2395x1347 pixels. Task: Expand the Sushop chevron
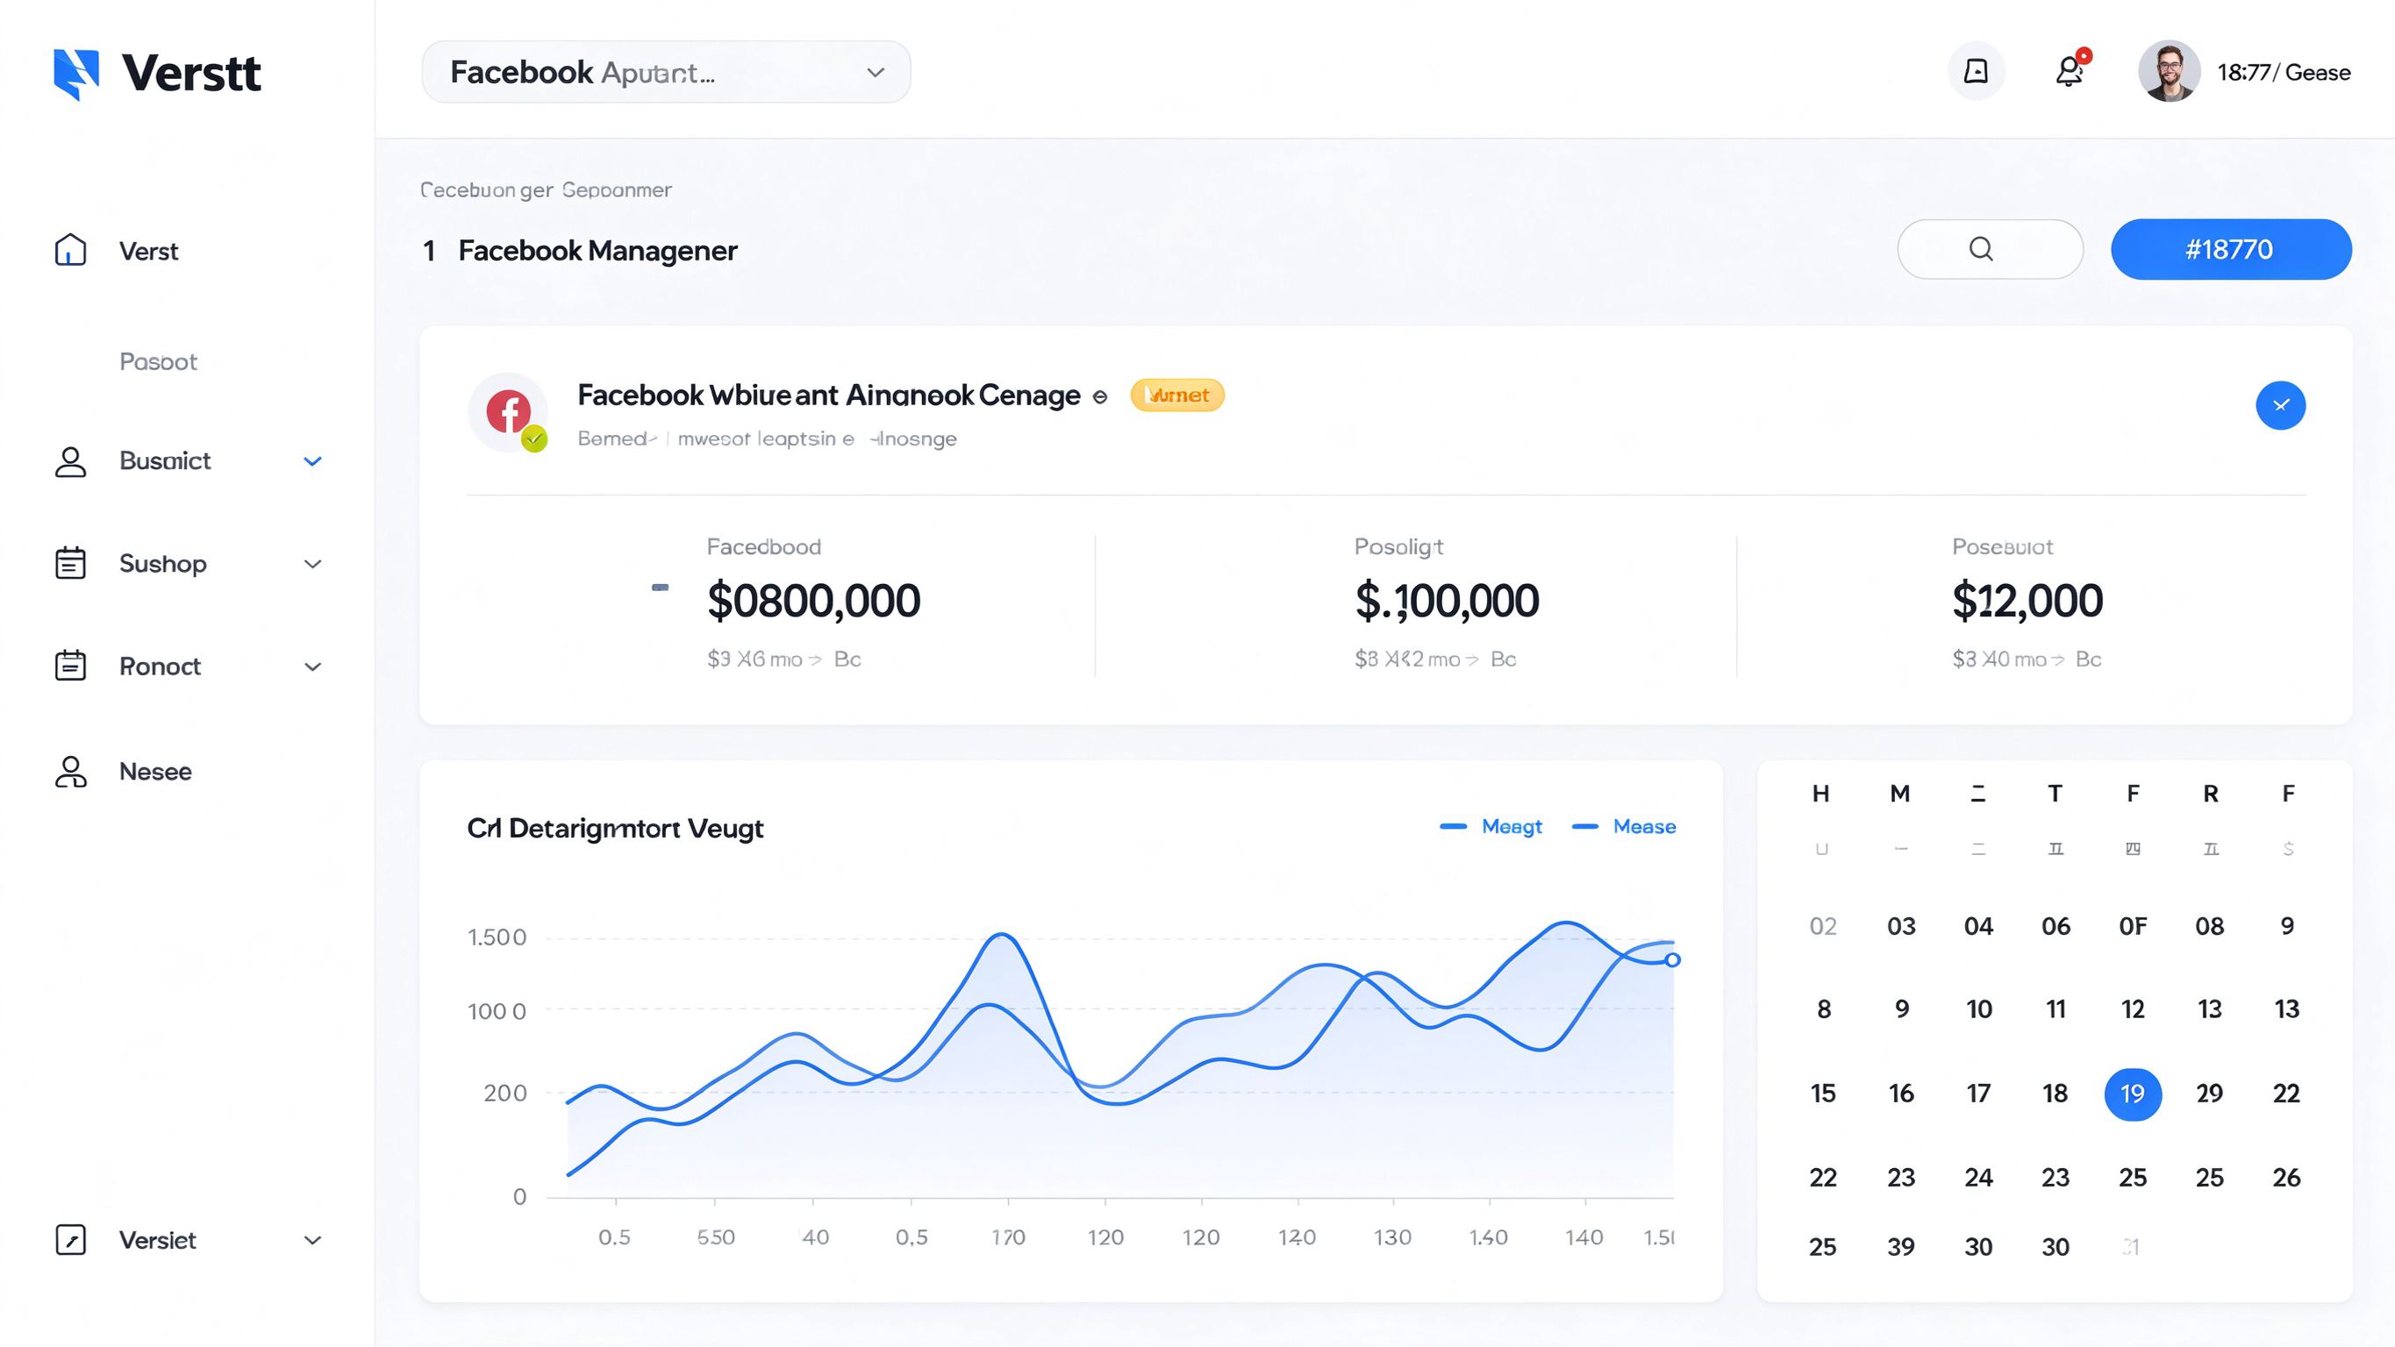[313, 564]
